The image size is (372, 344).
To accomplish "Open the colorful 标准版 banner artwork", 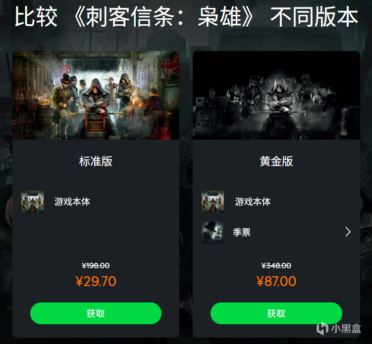I will tap(96, 95).
